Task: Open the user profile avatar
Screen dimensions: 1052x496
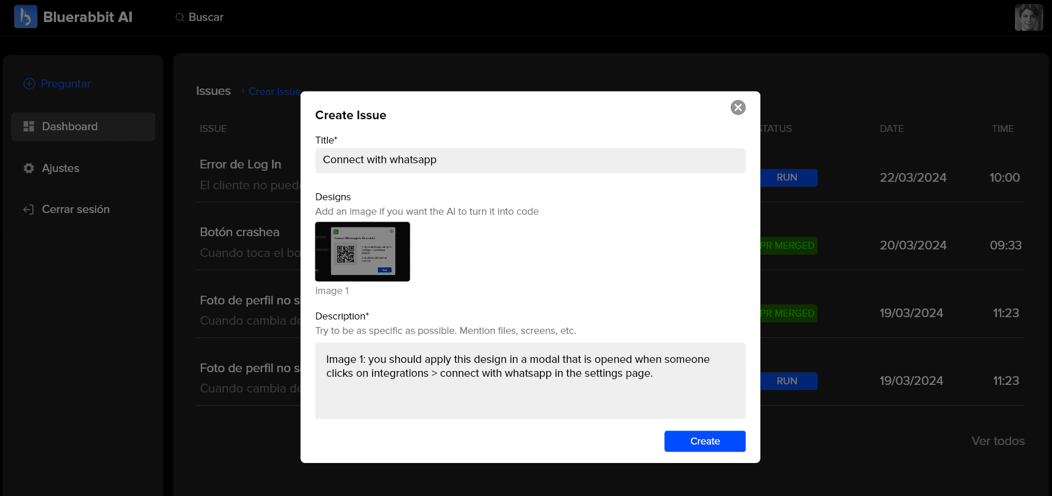Action: click(x=1028, y=17)
